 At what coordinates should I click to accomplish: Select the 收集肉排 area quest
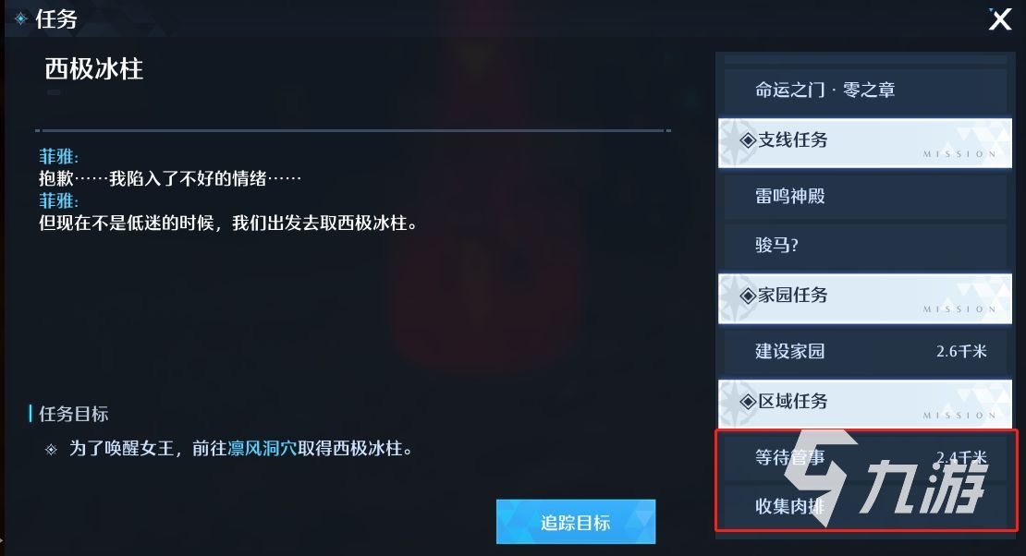(x=865, y=506)
